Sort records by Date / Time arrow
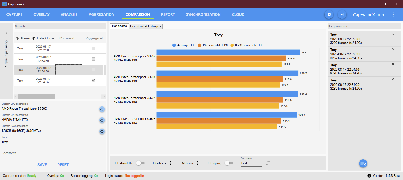The height and width of the screenshot is (180, 403). click(33, 38)
